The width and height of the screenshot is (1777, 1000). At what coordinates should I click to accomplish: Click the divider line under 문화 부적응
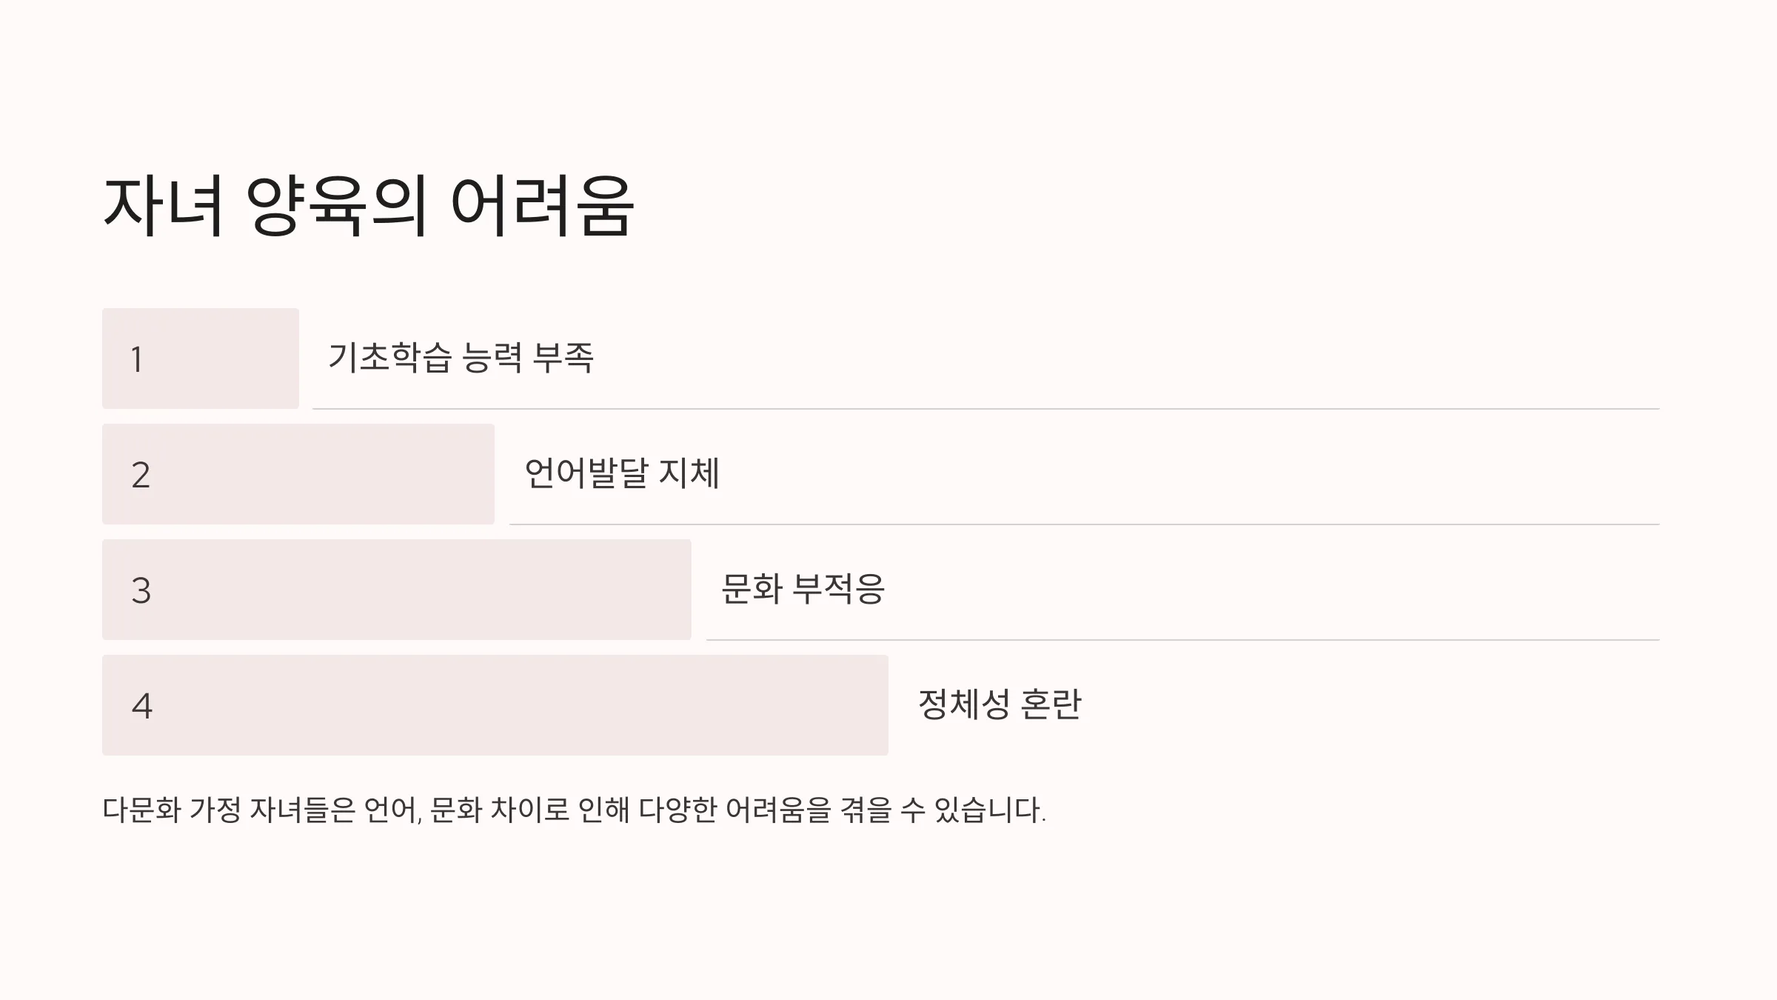coord(1182,640)
